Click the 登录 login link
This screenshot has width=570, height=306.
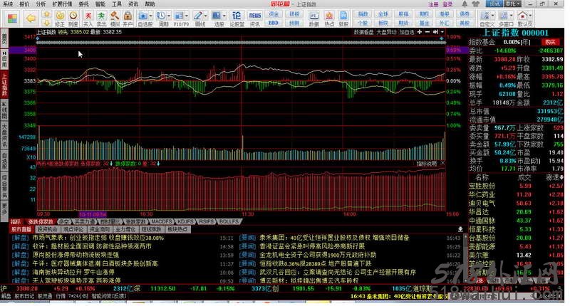[x=448, y=4]
